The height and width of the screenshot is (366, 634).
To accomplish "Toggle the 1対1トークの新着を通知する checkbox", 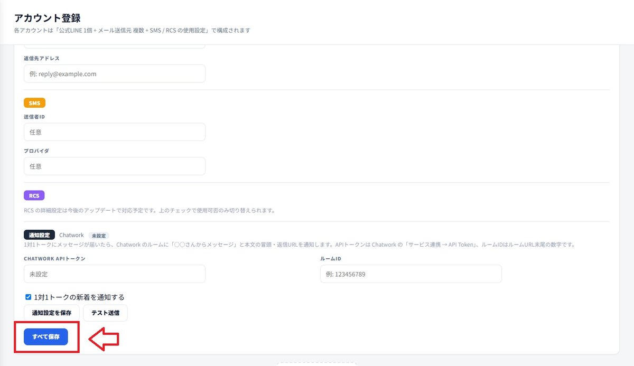I will tap(29, 297).
